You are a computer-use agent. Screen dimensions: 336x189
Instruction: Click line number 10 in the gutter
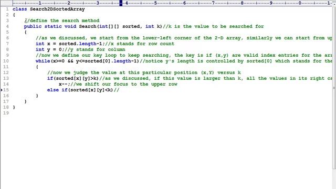(6, 61)
